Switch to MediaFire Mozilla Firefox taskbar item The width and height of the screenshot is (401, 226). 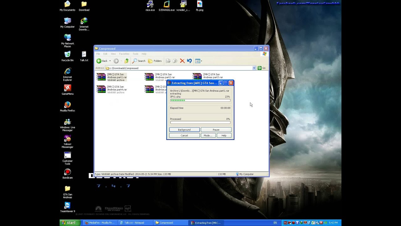pos(101,223)
